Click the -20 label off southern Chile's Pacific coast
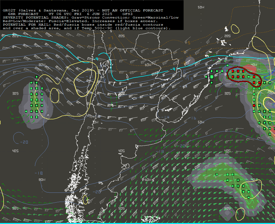 click(24, 142)
